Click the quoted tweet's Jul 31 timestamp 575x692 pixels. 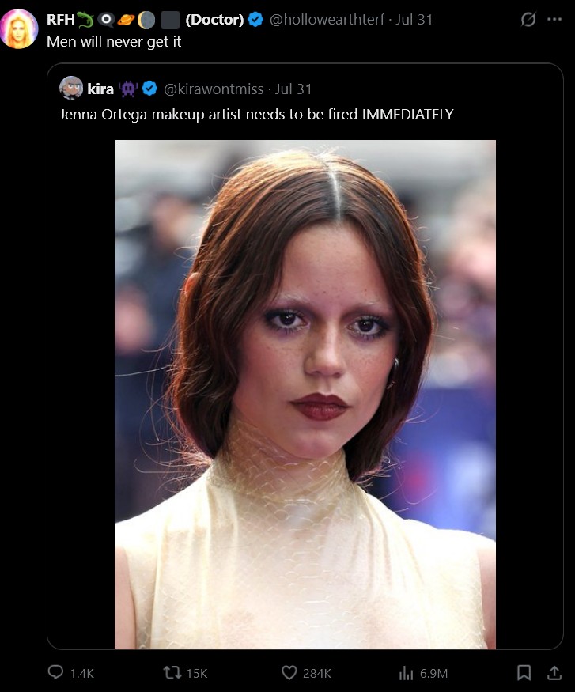pyautogui.click(x=293, y=89)
